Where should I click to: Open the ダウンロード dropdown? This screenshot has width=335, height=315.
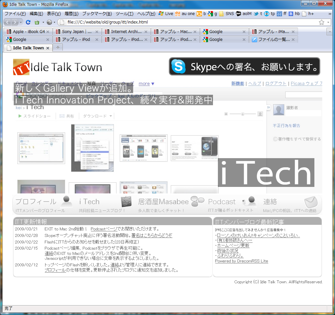97,116
